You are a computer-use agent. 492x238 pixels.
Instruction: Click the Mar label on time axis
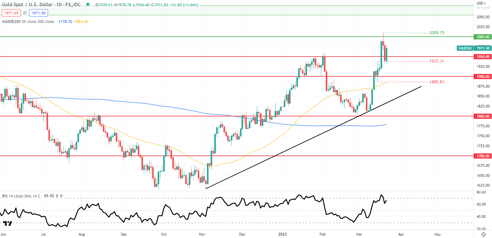click(x=359, y=234)
